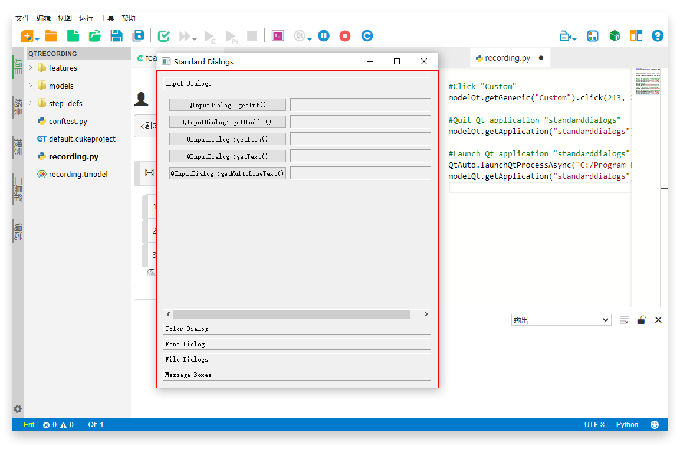Click the green new file icon
This screenshot has width=680, height=449.
point(73,36)
